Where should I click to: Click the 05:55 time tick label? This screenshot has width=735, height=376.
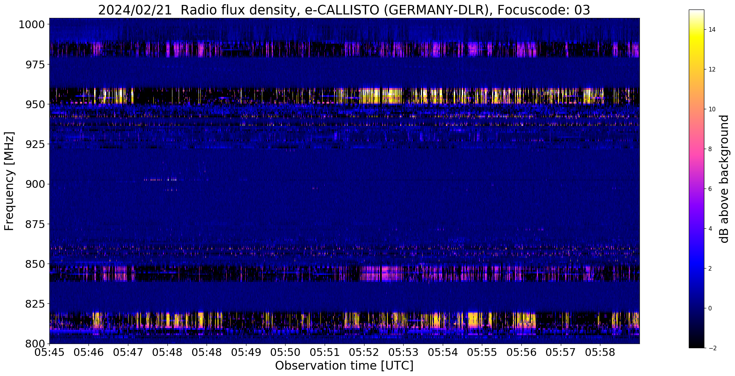[x=482, y=352]
